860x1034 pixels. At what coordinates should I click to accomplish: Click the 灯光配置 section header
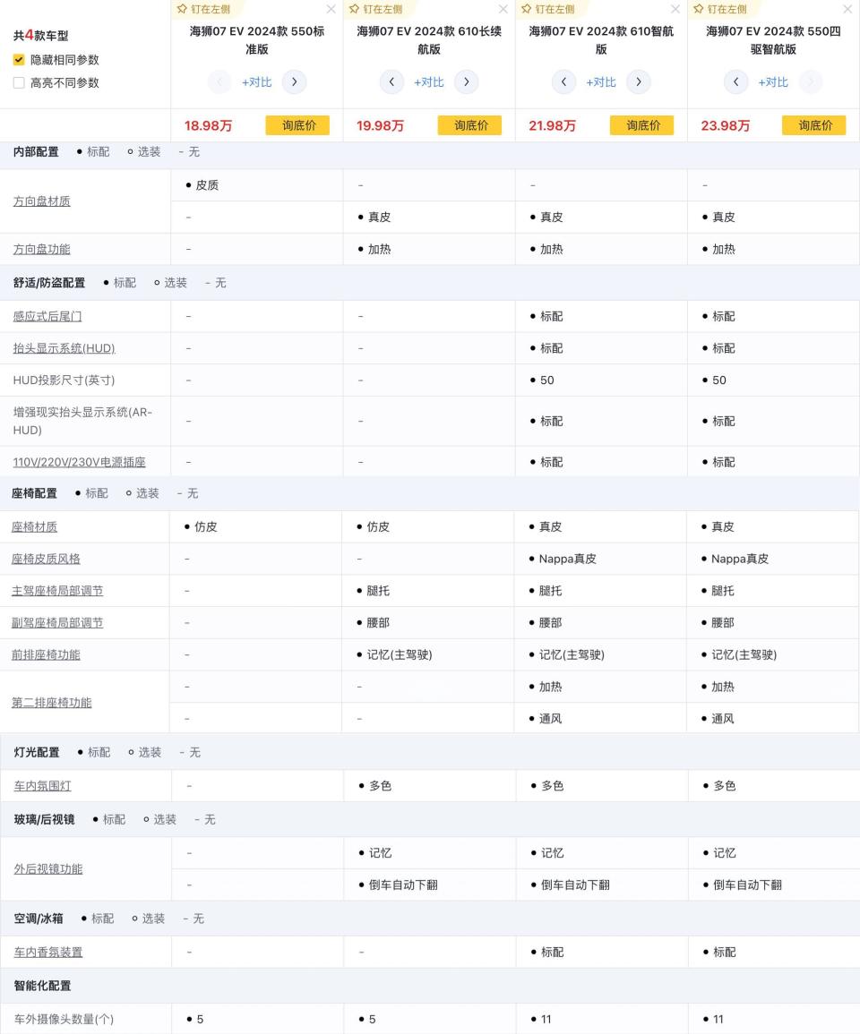37,752
